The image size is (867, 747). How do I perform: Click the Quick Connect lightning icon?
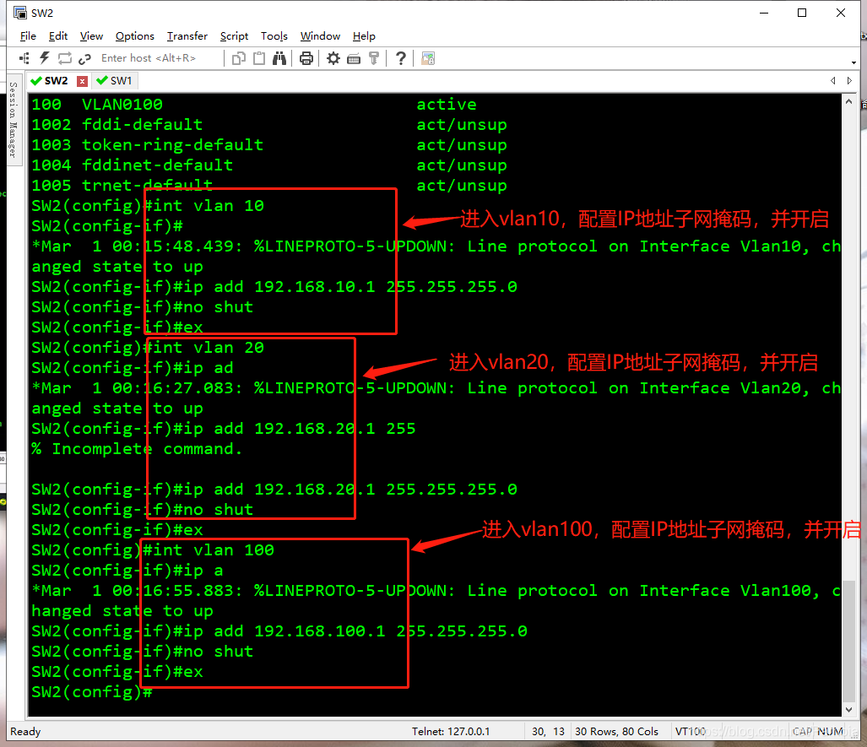45,58
